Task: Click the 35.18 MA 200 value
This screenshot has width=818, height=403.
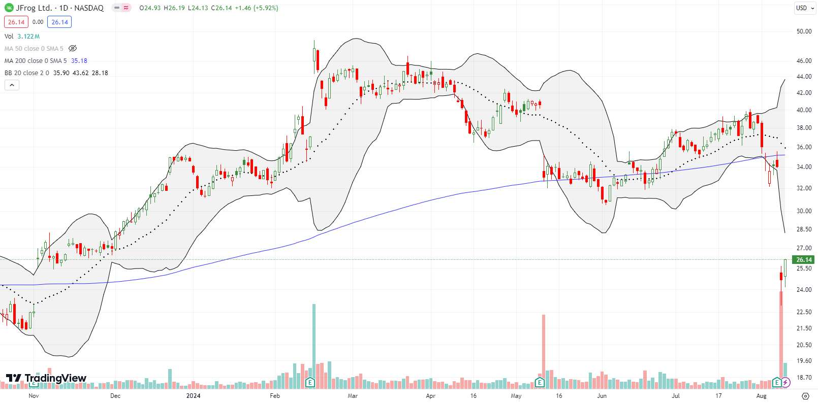Action: 79,60
